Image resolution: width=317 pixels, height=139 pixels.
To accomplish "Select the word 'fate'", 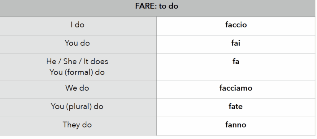I will [236, 106].
